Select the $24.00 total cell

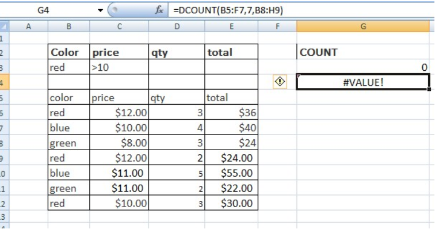pos(231,158)
